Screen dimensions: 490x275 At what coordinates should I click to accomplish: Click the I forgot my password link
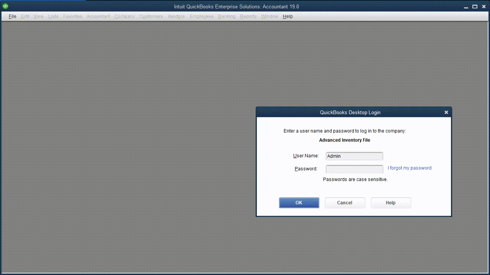(409, 168)
